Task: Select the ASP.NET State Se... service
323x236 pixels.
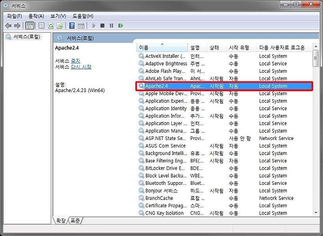Action: 225,138
